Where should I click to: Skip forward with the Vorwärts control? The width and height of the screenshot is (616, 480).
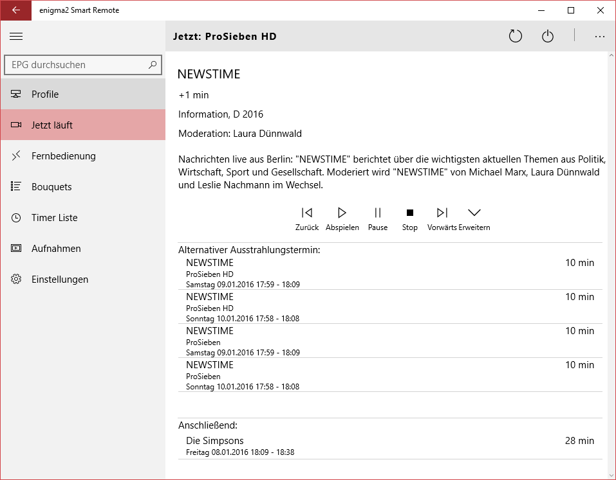(442, 211)
